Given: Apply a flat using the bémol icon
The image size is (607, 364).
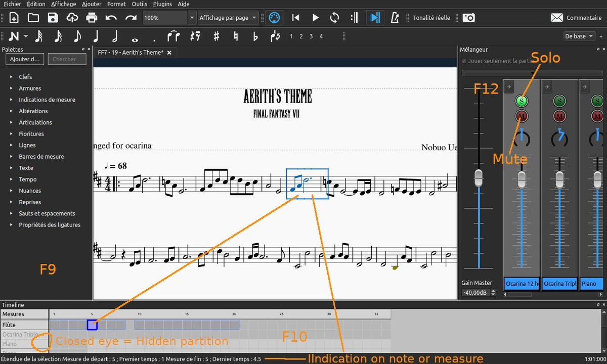Looking at the screenshot, I should tap(255, 36).
